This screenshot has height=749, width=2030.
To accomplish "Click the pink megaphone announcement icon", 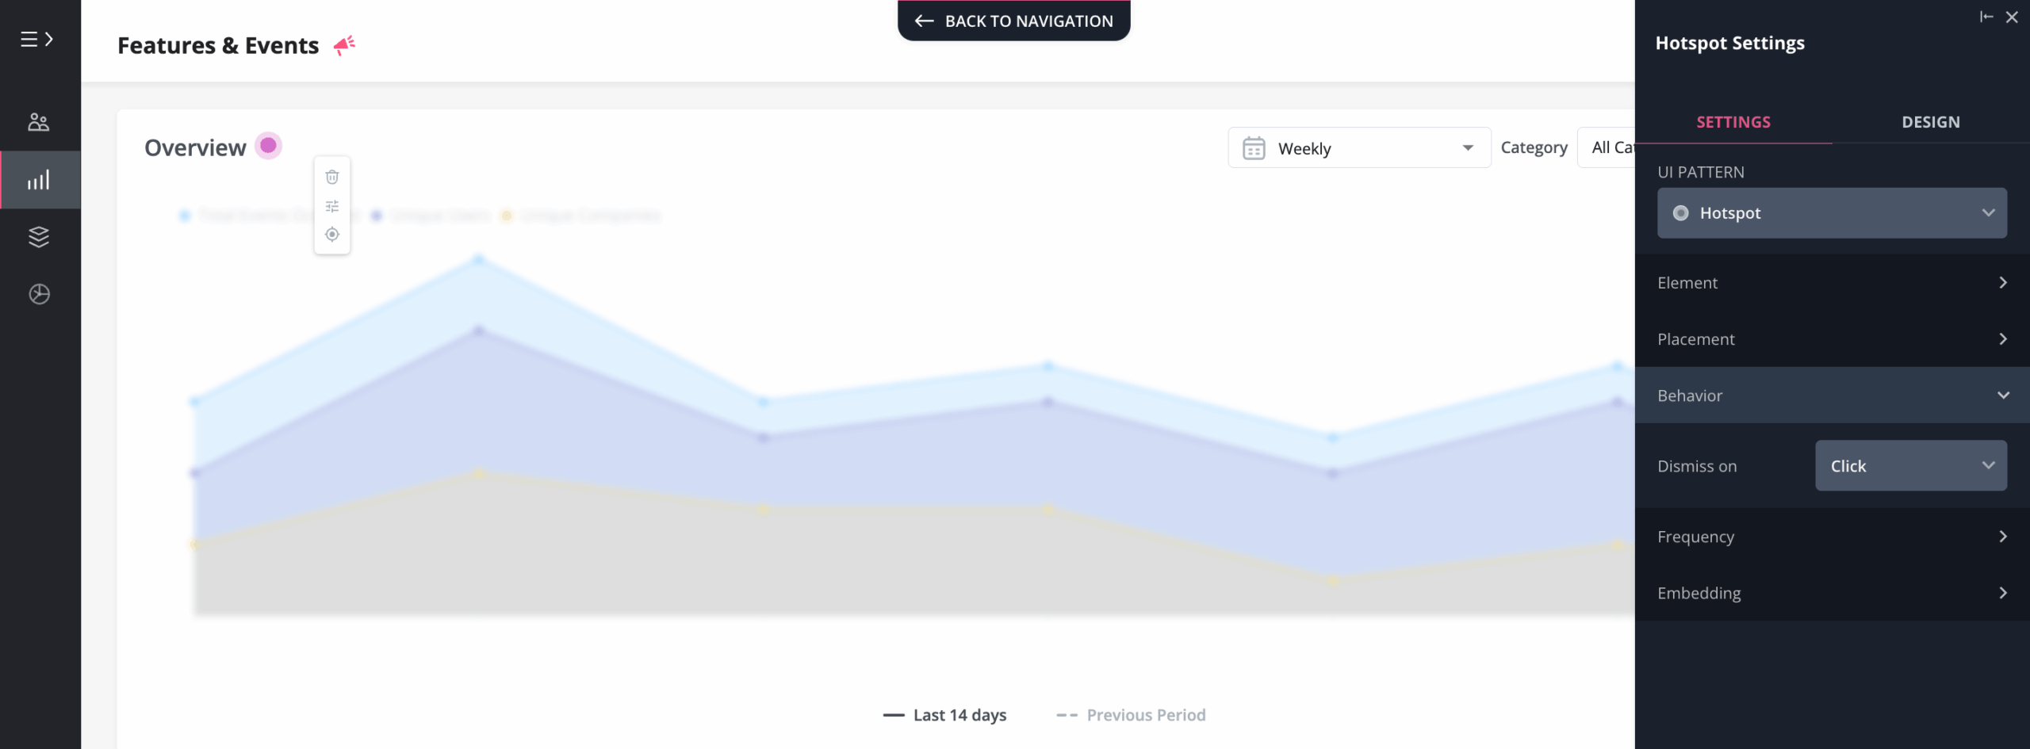I will (x=344, y=45).
